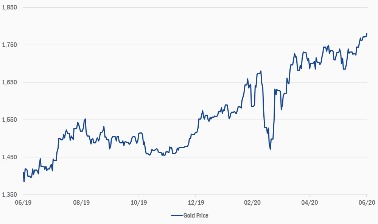Select the 12/19 x-axis date label

[x=195, y=203]
